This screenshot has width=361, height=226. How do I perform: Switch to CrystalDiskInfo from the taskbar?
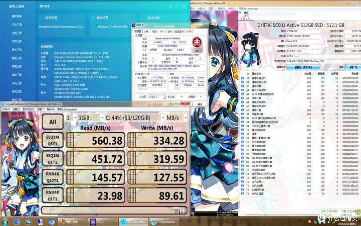click(164, 222)
